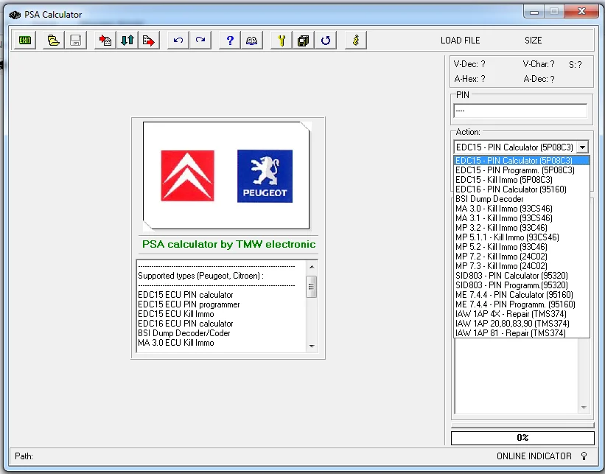Click the floppy disk save icon
The width and height of the screenshot is (605, 474).
(75, 40)
